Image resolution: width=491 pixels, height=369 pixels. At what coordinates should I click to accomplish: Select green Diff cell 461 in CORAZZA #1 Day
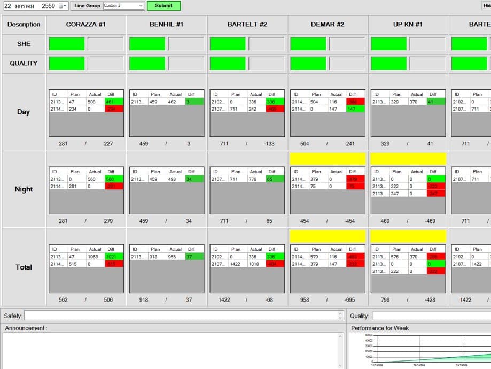tap(114, 102)
